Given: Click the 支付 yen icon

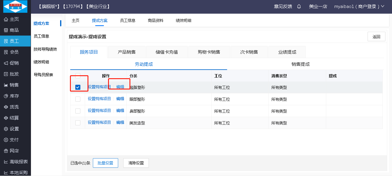Looking at the screenshot, I should click(6, 140).
